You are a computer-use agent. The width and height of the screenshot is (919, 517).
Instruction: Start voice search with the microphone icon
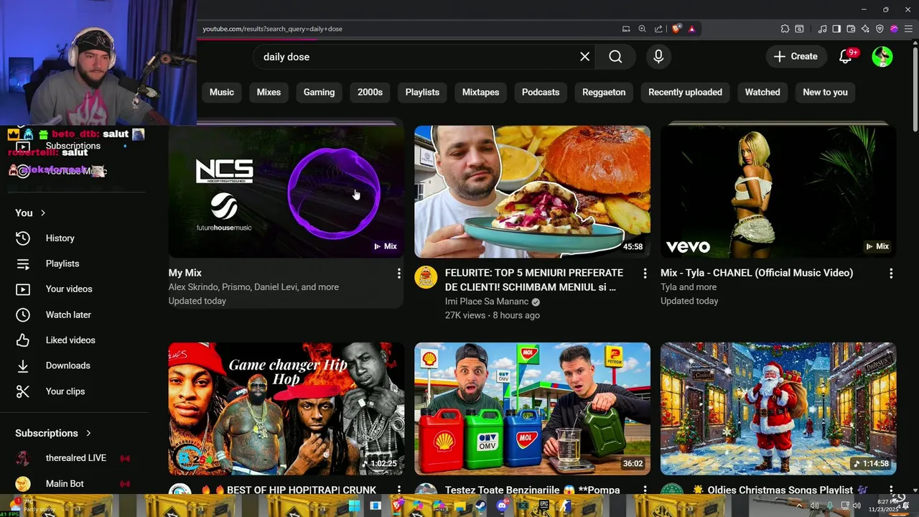pyautogui.click(x=658, y=57)
